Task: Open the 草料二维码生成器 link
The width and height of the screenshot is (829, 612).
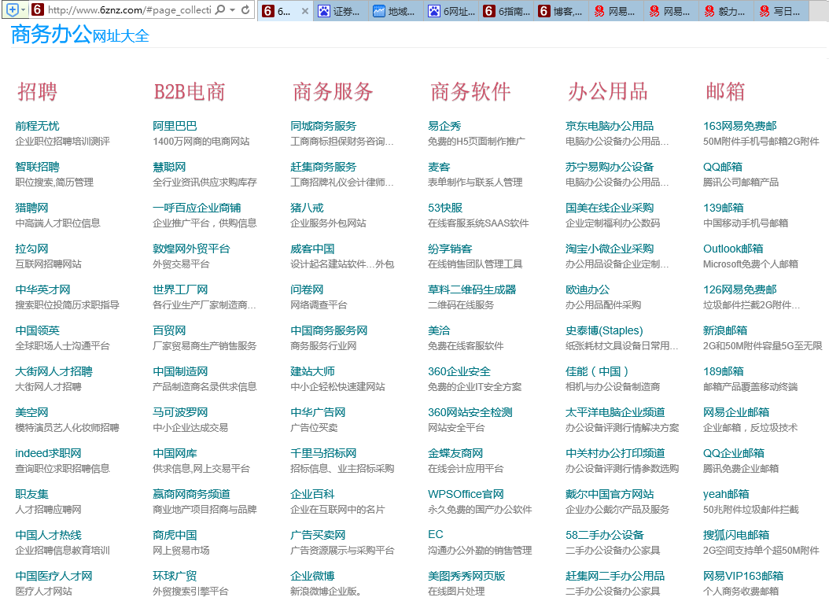Action: pos(472,289)
